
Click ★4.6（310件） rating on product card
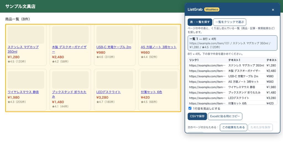(x=105, y=57)
